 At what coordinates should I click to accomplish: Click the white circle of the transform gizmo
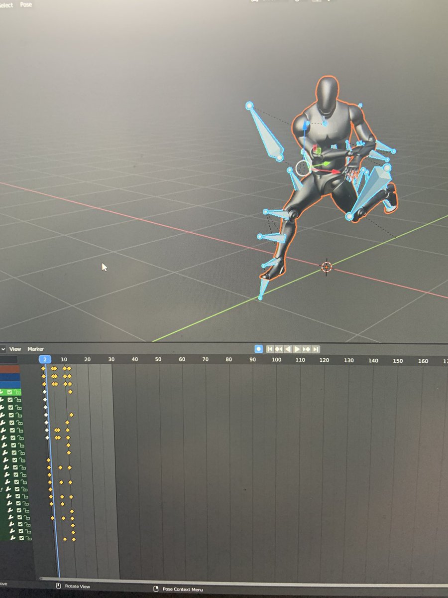click(x=302, y=168)
